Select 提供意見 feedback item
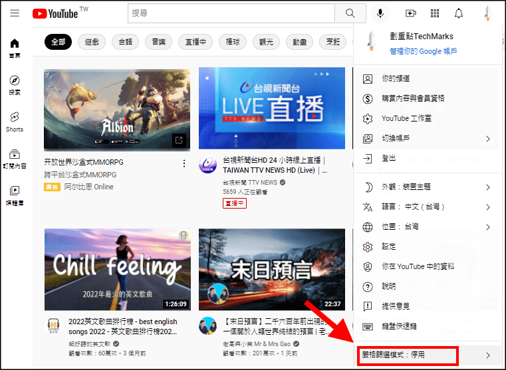The height and width of the screenshot is (370, 506). 428,306
